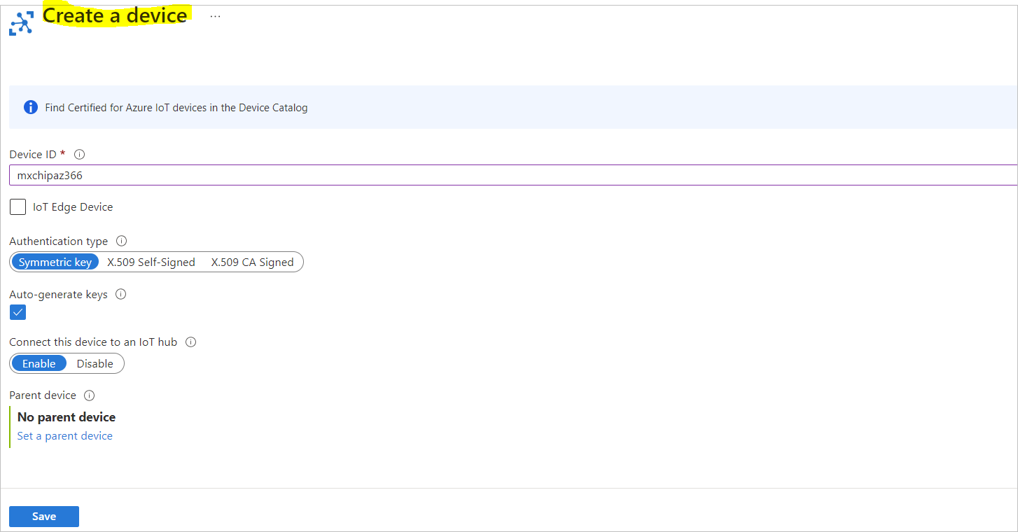Click the Authentication type label
Viewport: 1018px width, 532px height.
coord(59,241)
